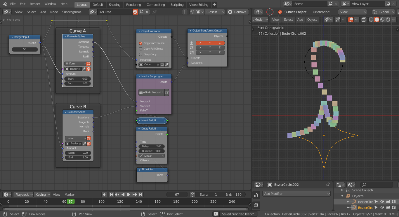Jump to the timeline end
Screen dimensions: 399x217
(140, 195)
